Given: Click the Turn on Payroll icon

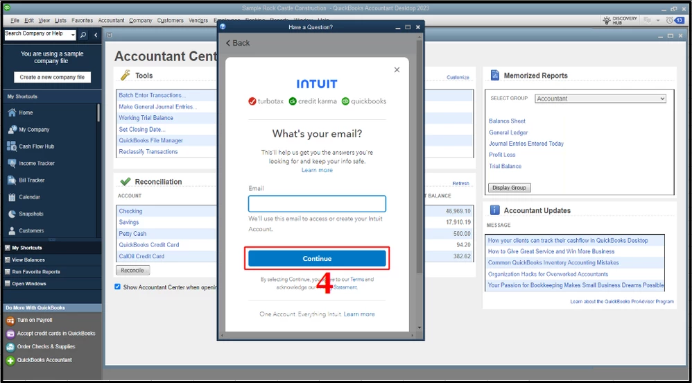Looking at the screenshot, I should 10,321.
